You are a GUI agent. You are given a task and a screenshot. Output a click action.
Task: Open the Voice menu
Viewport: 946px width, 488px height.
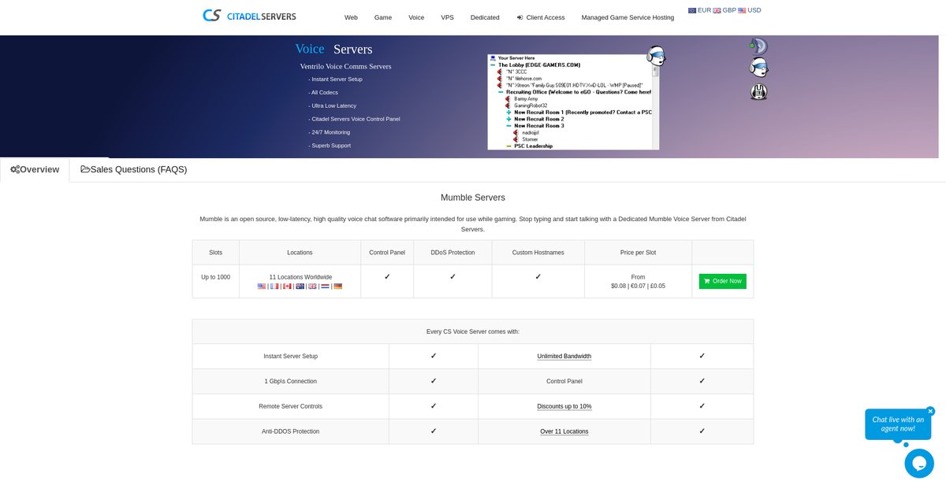click(x=416, y=17)
